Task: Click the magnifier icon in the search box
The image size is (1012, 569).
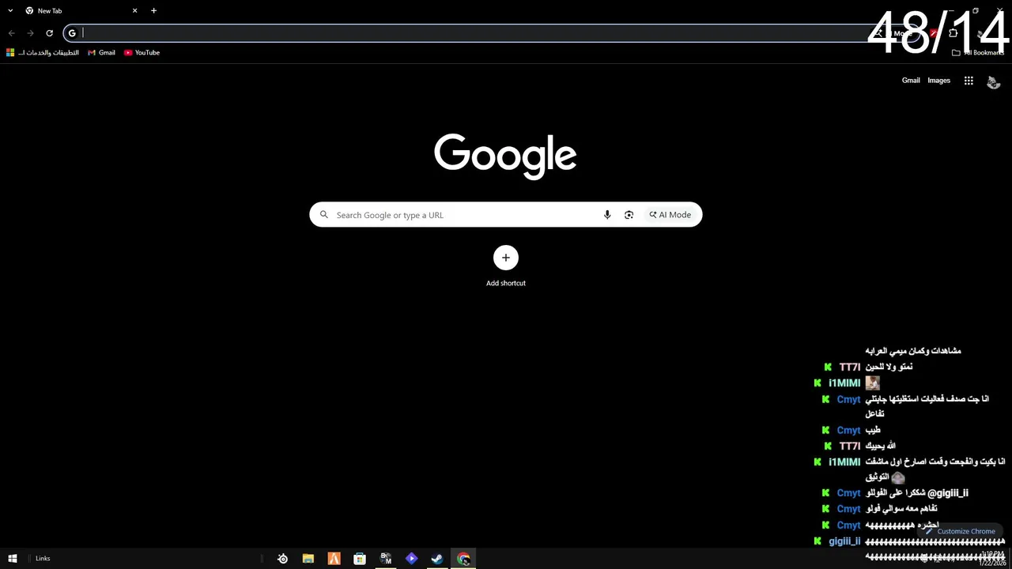Action: [323, 215]
